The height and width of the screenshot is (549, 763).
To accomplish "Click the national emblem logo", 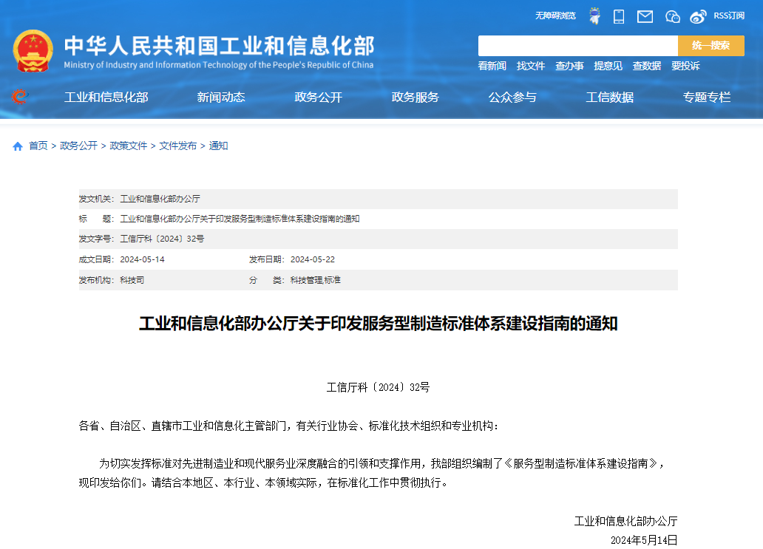I will [x=33, y=51].
